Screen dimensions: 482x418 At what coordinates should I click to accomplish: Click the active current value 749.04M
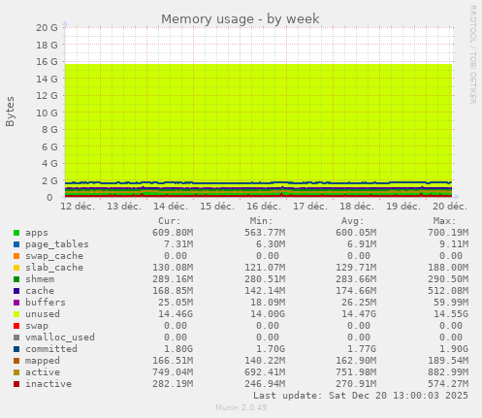point(173,372)
